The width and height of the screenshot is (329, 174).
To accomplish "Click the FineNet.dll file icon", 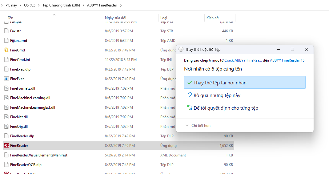I will point(6,117).
